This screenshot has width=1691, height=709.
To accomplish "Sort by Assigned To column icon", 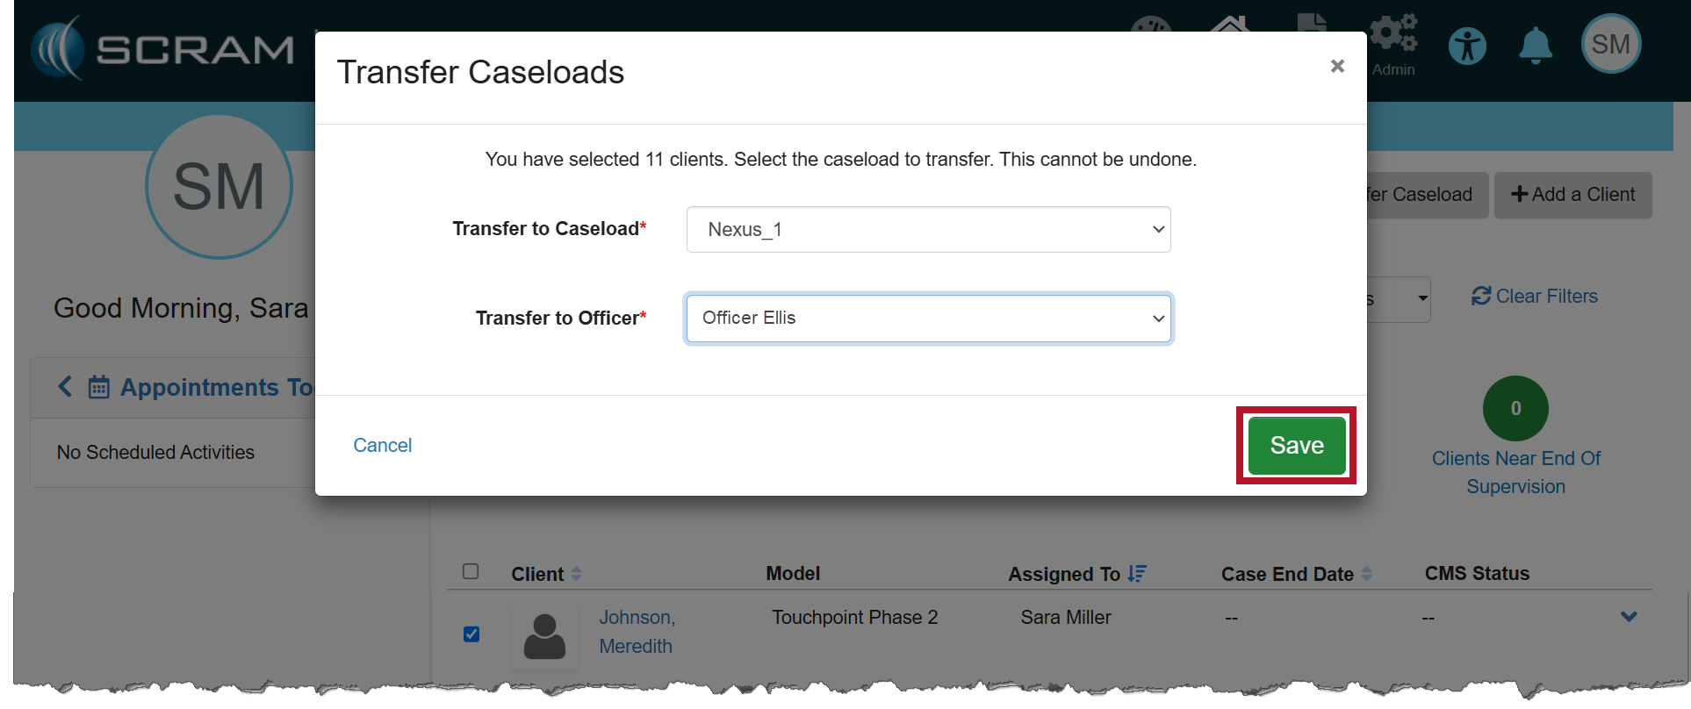I will click(x=1137, y=574).
